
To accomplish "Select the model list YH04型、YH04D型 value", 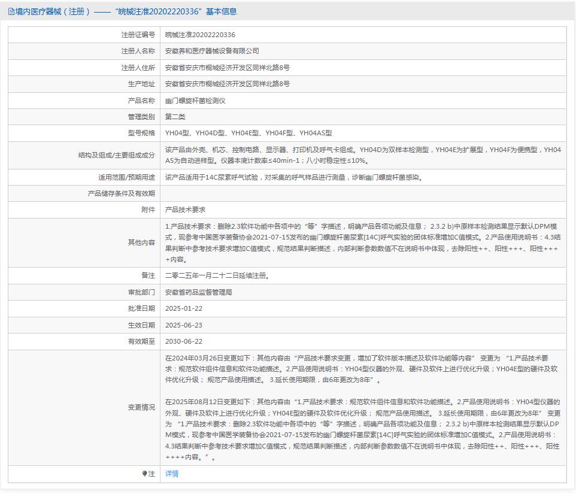I will coord(248,133).
